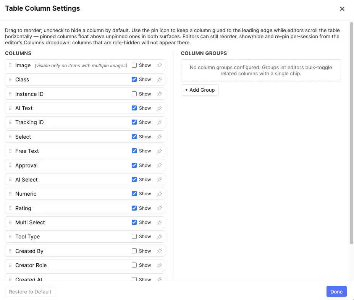Viewport: 354px width, 300px height.
Task: Grab the Creator Role row drag handle
Action: tap(10, 265)
